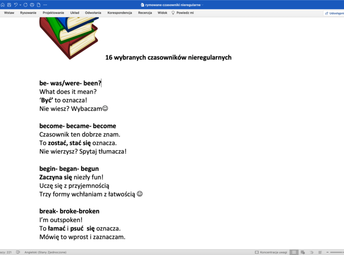This screenshot has width=344, height=255.
Task: Click the bold line 'break- broke-broken'
Action: tap(69, 211)
